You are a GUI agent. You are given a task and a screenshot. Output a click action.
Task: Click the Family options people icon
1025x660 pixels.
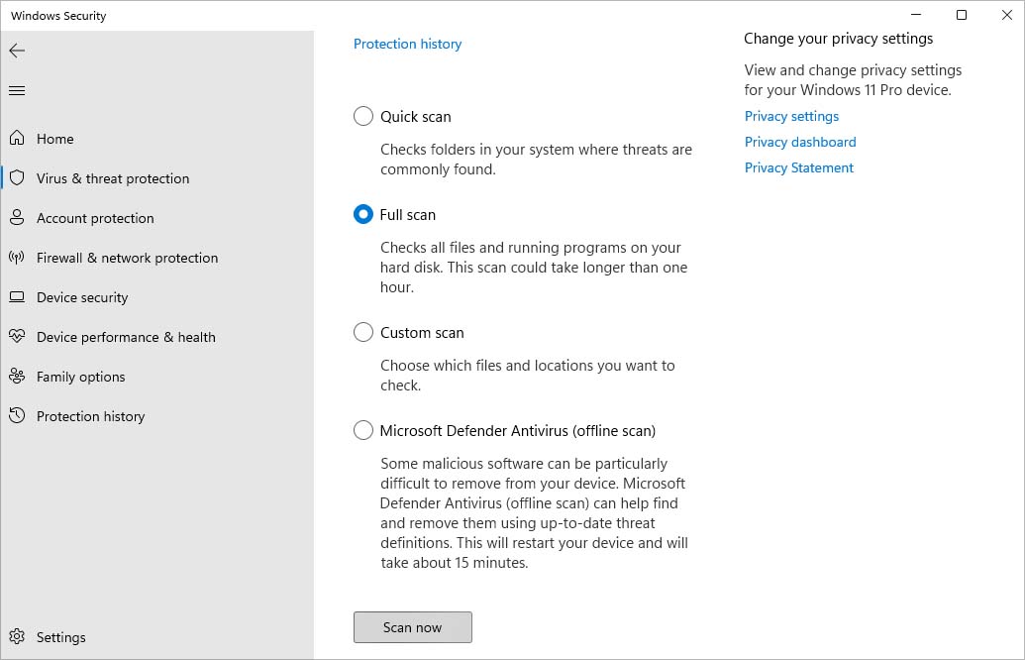click(17, 377)
